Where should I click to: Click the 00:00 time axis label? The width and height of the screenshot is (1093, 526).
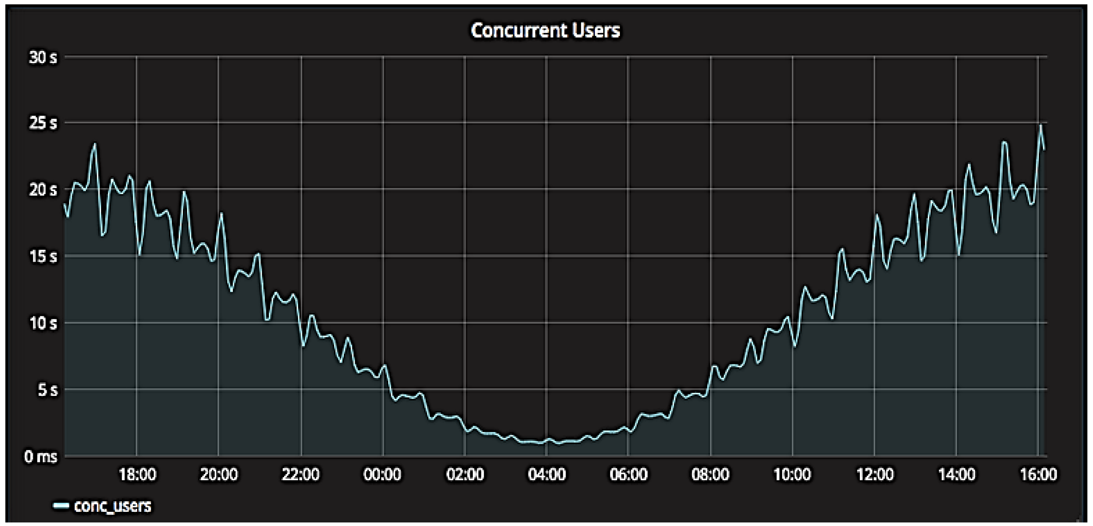click(382, 474)
